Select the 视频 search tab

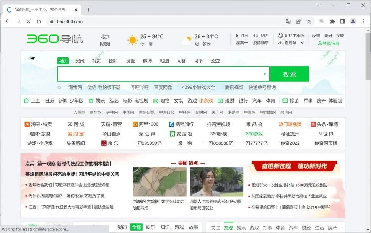(x=97, y=61)
